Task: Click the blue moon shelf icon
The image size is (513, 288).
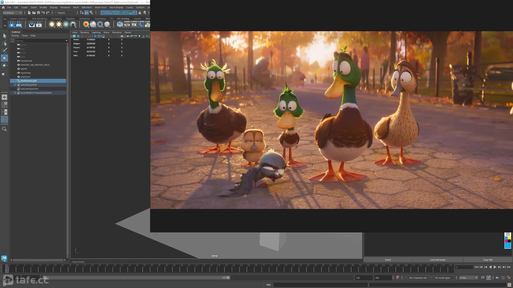Action: click(x=141, y=25)
